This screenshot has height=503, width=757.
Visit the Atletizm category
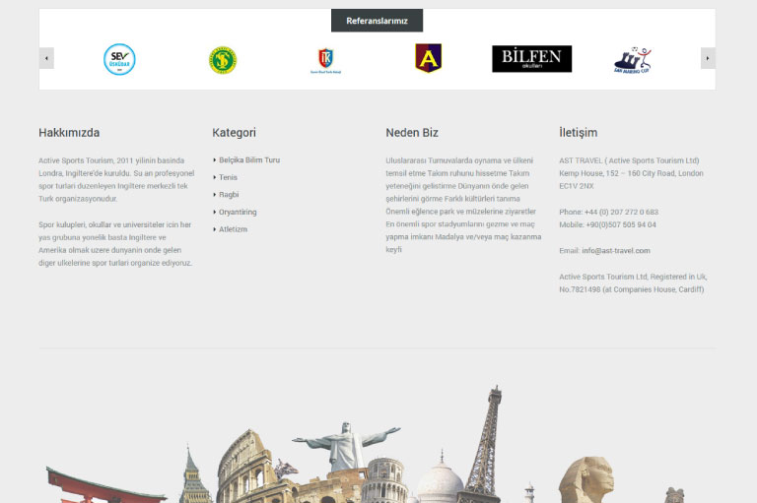pyautogui.click(x=233, y=229)
